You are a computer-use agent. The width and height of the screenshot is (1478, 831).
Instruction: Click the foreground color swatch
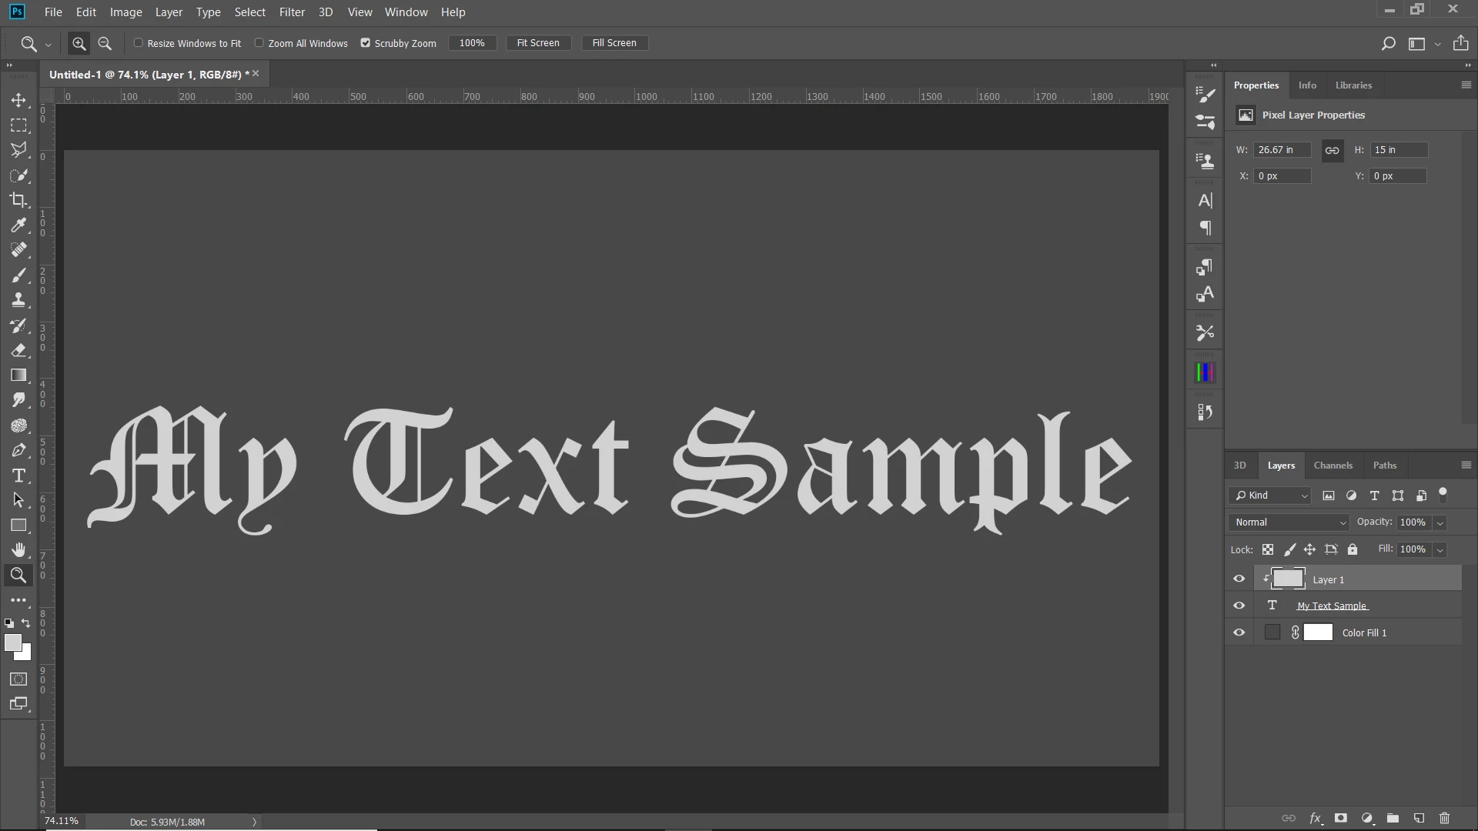pyautogui.click(x=12, y=643)
